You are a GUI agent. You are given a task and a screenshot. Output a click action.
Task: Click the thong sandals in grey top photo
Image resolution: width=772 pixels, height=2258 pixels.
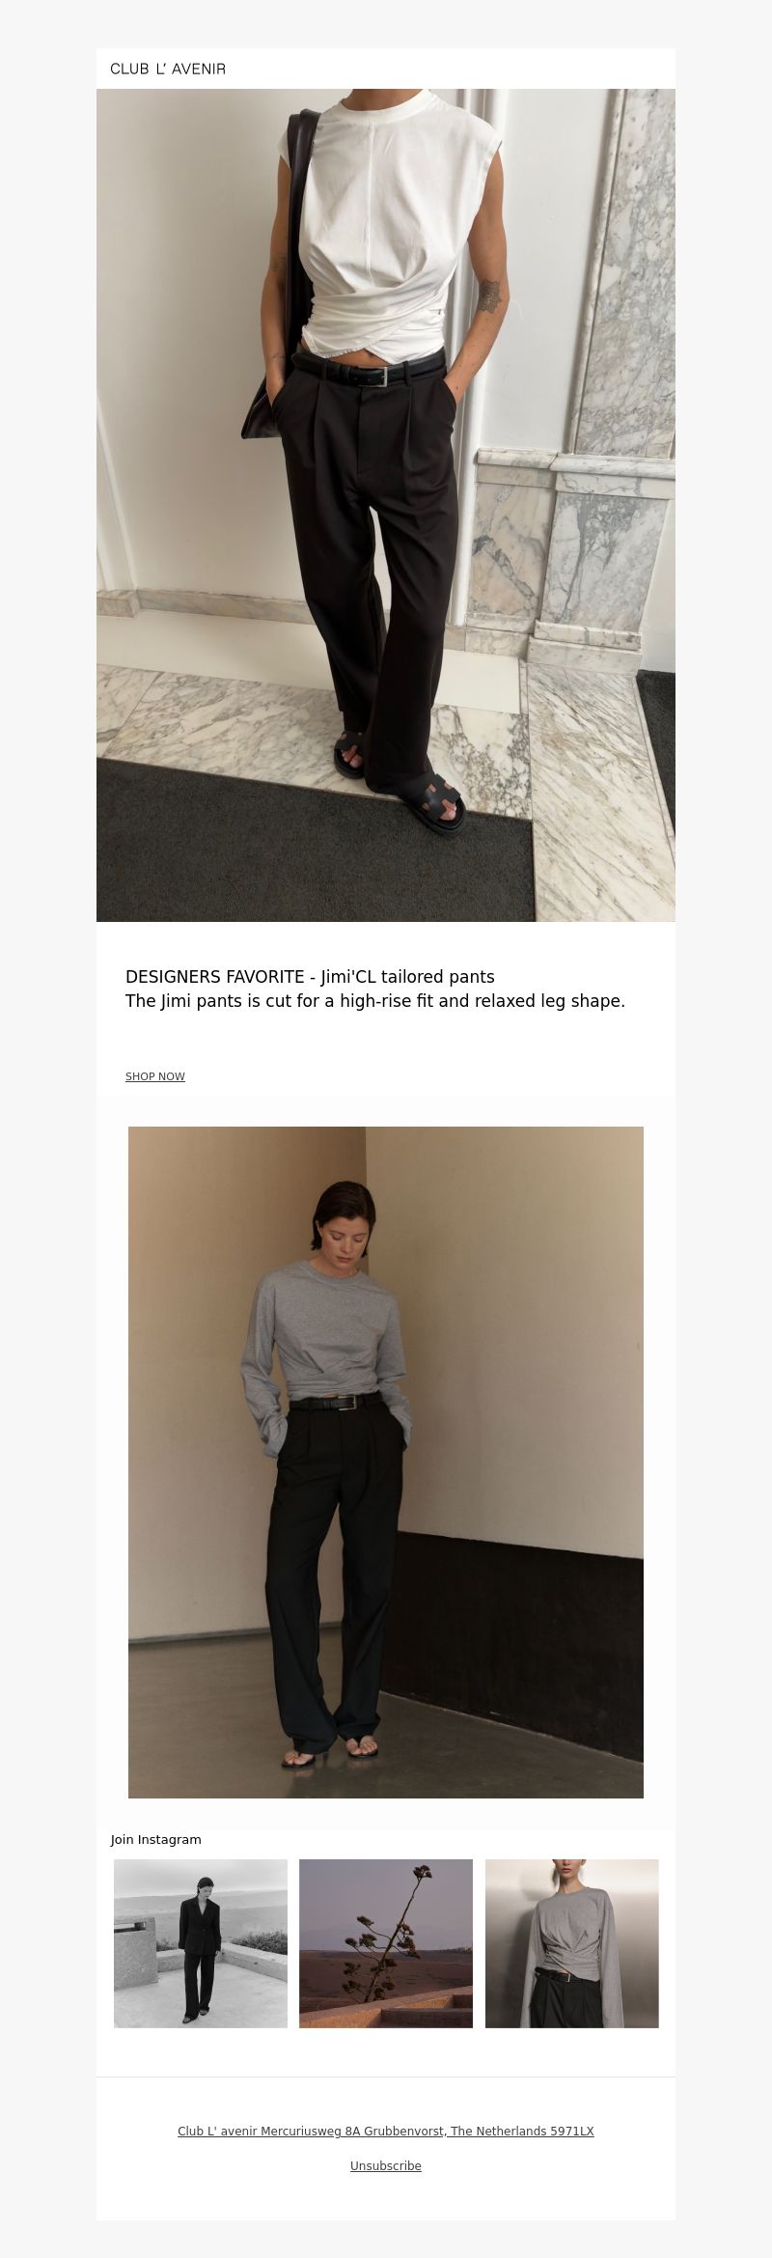[328, 1752]
